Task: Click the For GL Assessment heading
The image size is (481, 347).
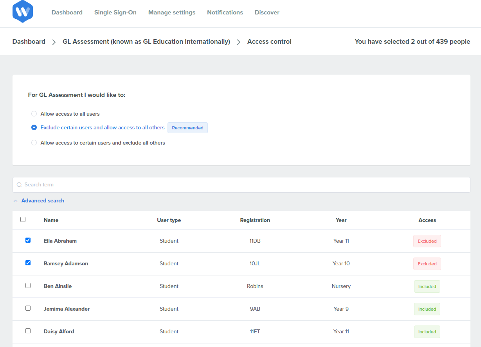Action: point(77,95)
